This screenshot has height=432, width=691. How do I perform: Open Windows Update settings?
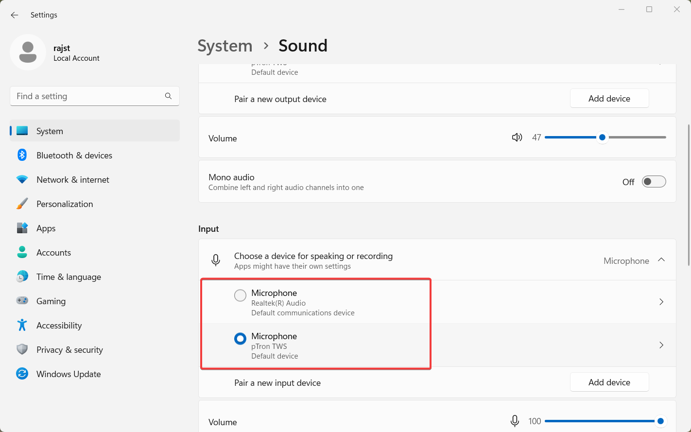[95, 374]
